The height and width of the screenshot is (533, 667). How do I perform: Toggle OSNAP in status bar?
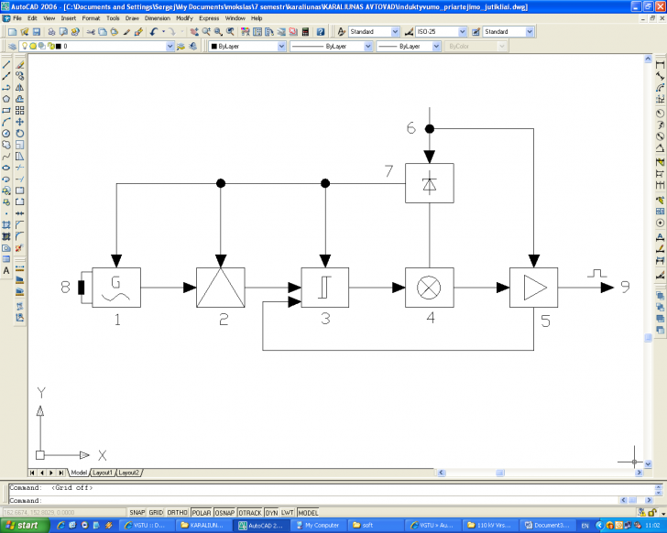pos(224,513)
